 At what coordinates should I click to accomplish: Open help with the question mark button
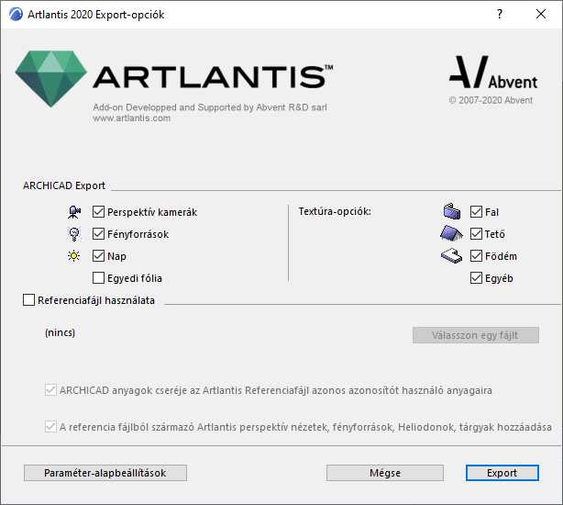coord(500,14)
